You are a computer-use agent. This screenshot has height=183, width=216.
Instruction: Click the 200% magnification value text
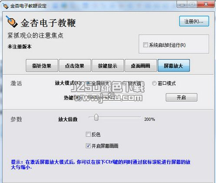tap(149, 119)
